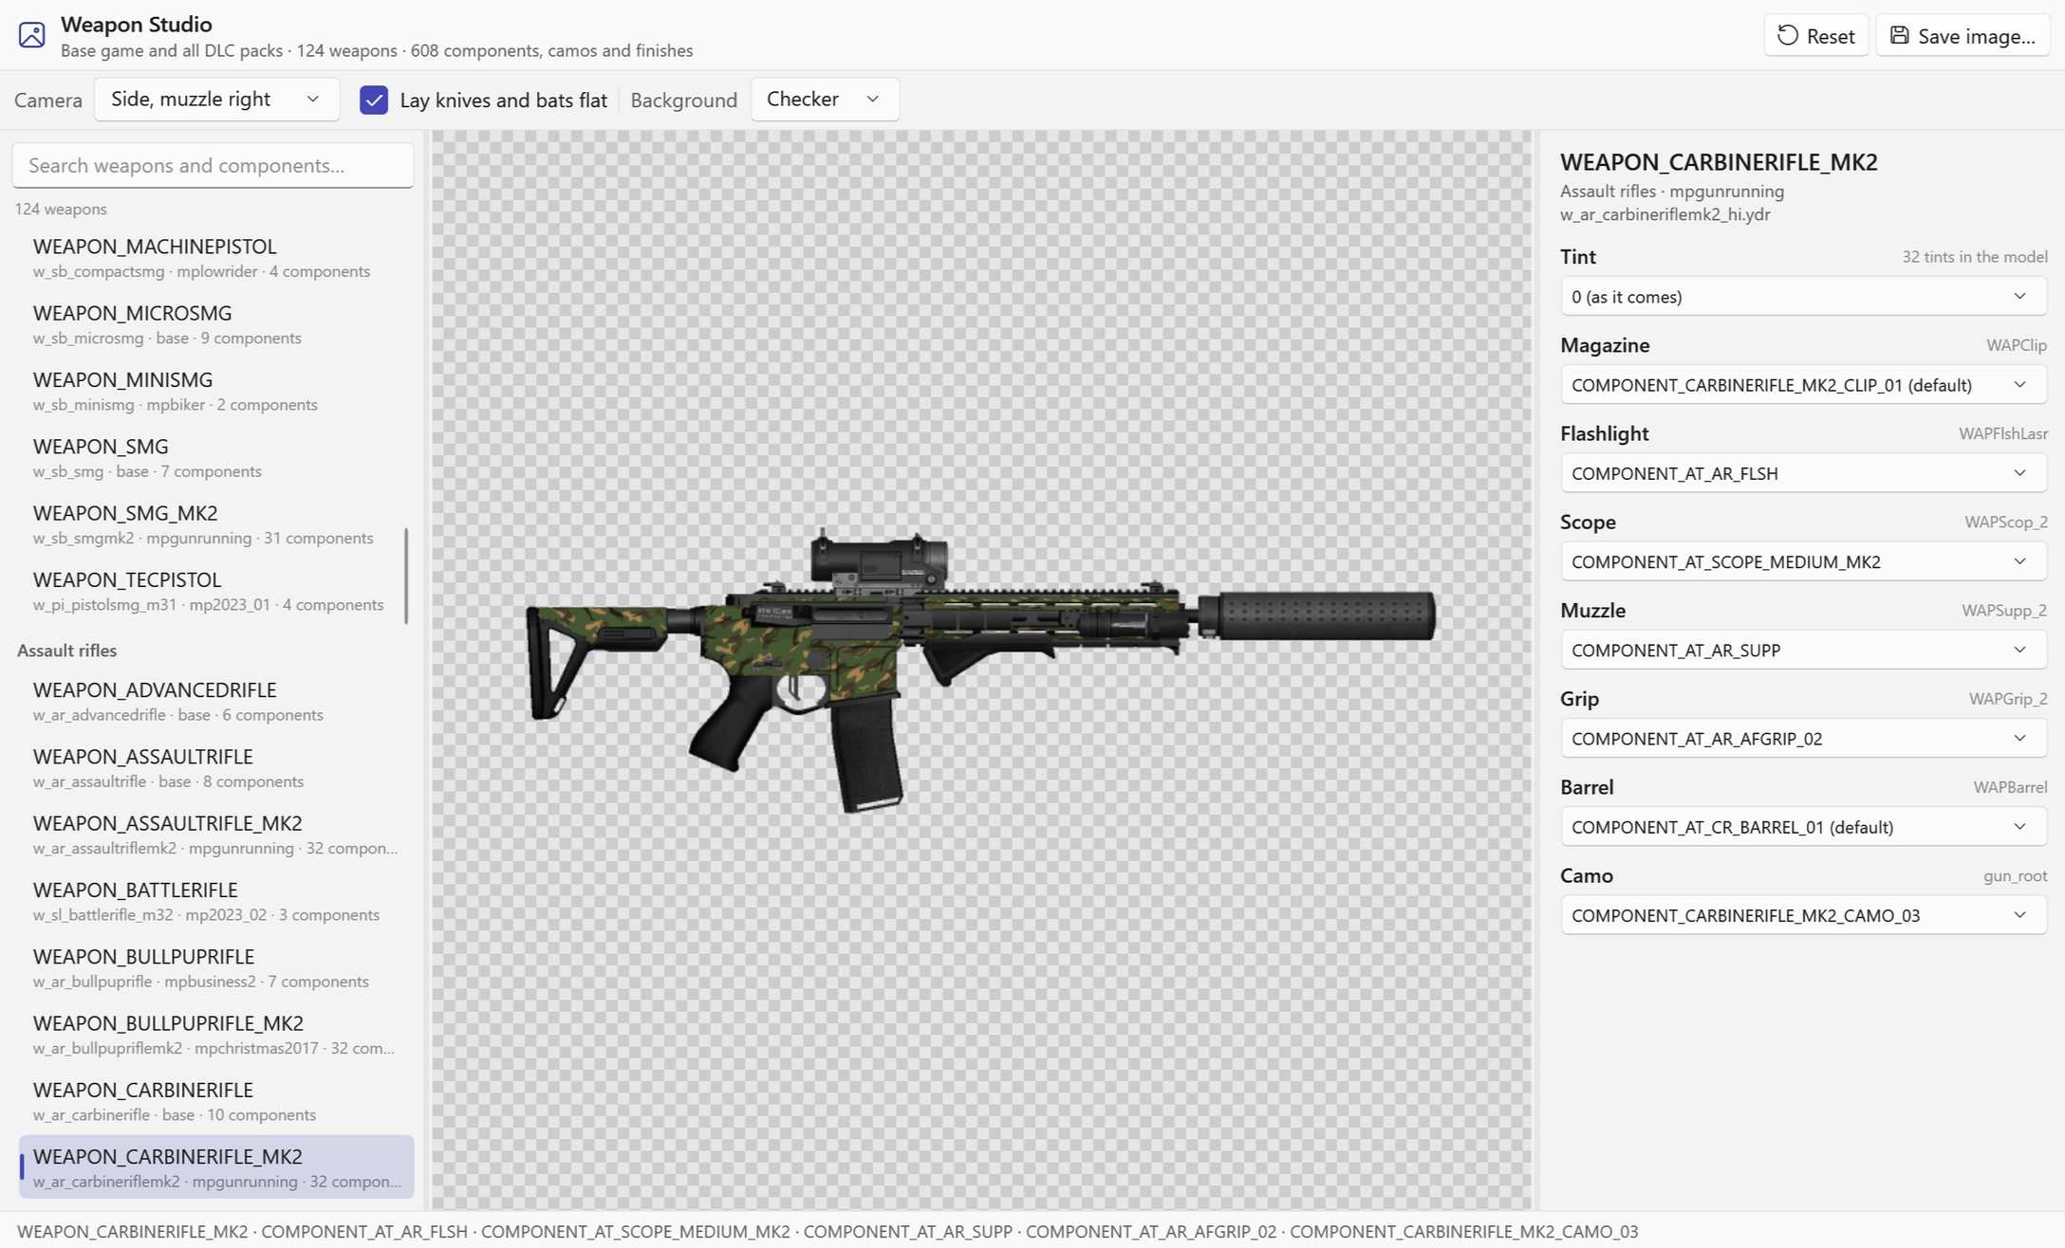The width and height of the screenshot is (2065, 1248).
Task: Open the Flashlight component dropdown
Action: tap(1803, 473)
